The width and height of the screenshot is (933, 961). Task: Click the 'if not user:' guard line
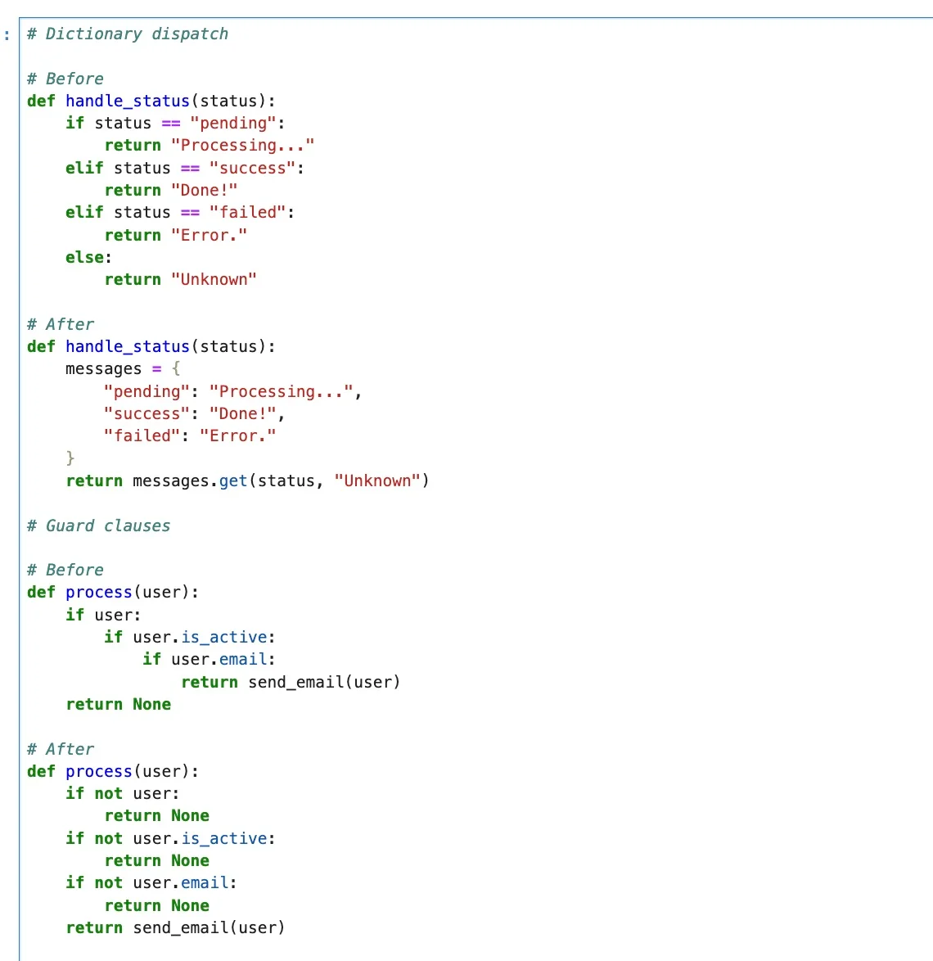point(123,794)
